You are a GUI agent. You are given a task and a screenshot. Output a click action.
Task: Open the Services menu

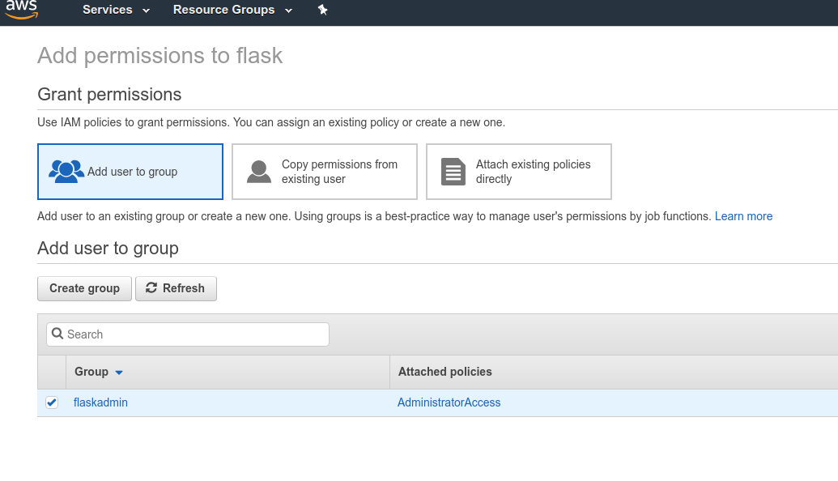(x=108, y=10)
